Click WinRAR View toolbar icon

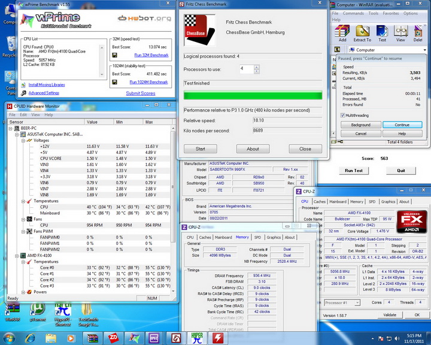400,34
